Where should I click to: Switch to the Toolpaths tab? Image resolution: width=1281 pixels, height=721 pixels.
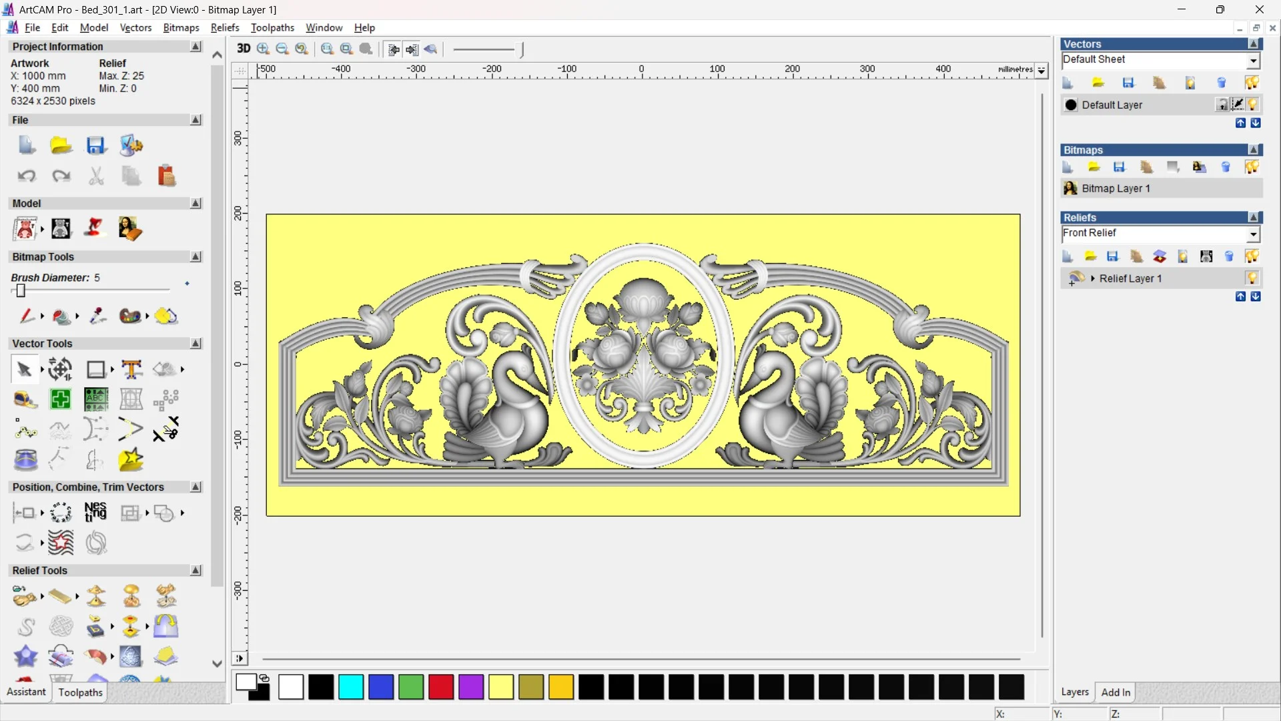(x=80, y=692)
